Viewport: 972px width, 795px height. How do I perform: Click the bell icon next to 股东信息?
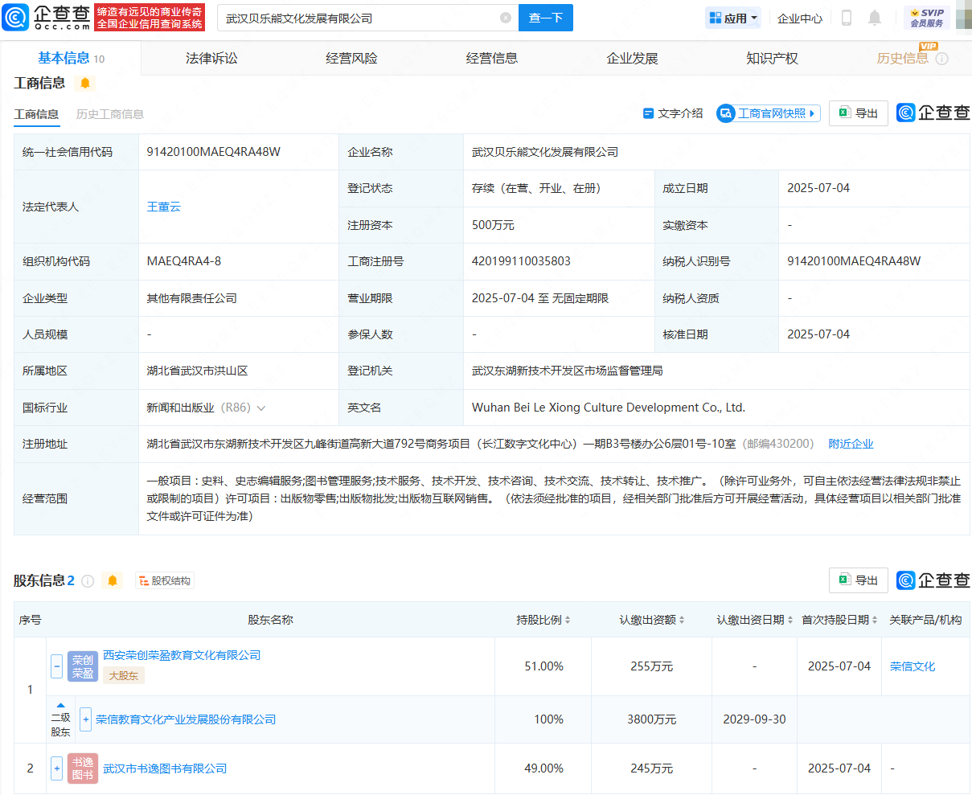pyautogui.click(x=113, y=580)
